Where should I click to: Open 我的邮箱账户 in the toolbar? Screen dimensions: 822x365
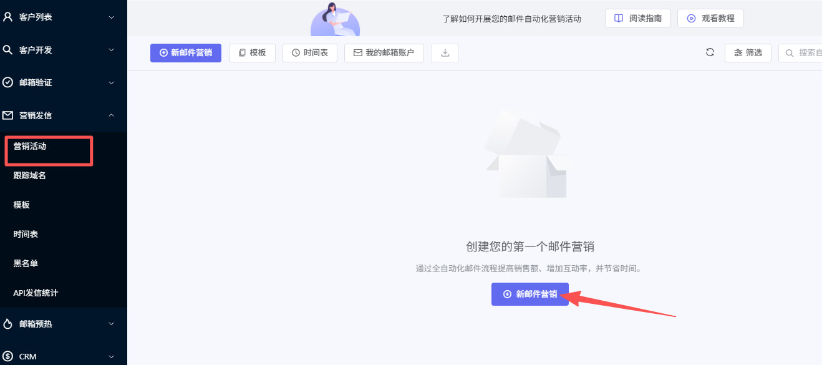click(384, 52)
